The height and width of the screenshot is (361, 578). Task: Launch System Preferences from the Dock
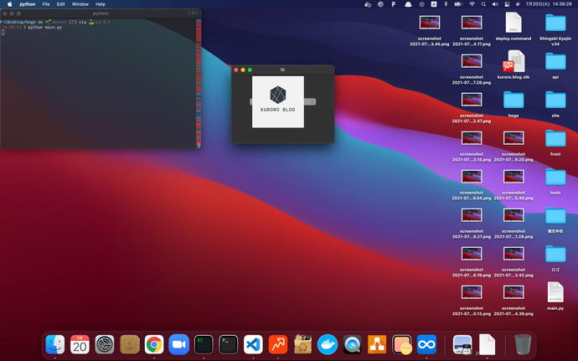105,344
